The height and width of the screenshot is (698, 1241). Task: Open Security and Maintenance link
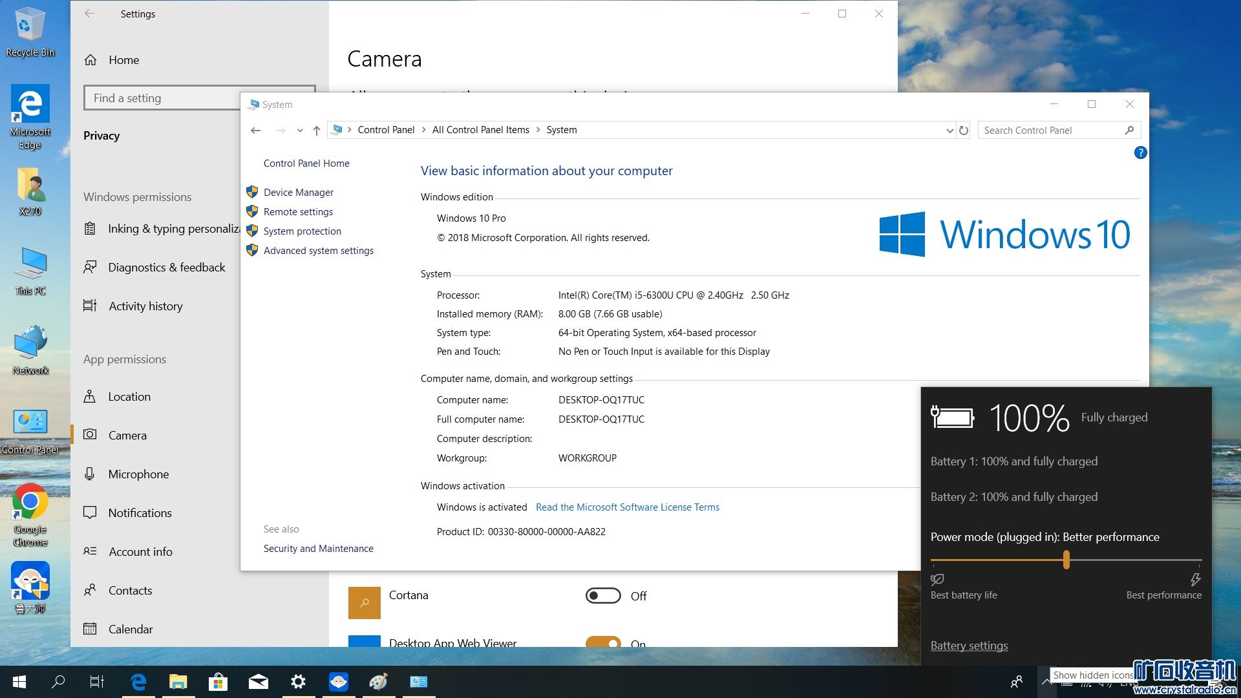tap(318, 549)
